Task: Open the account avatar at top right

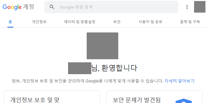Action: (199, 7)
